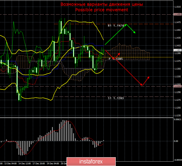Click the instaforex logo banner
The height and width of the screenshot is (166, 182).
(x=91, y=162)
